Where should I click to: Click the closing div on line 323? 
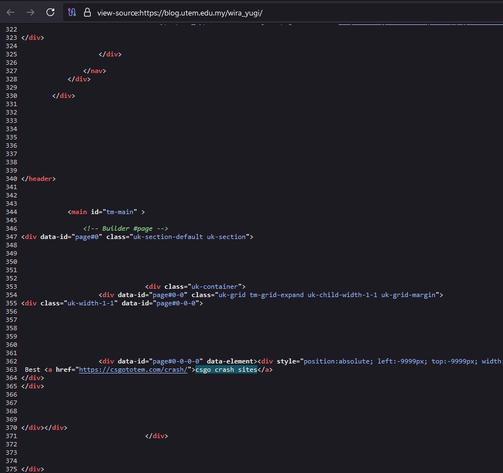point(33,38)
